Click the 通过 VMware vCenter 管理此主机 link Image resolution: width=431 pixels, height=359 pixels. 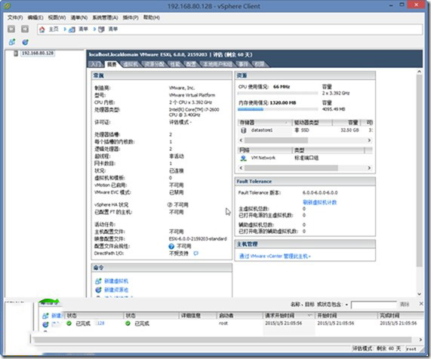click(275, 256)
